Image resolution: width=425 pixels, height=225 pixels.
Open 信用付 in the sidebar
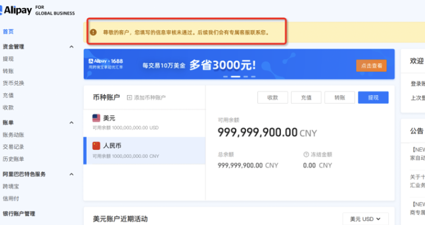[11, 198]
